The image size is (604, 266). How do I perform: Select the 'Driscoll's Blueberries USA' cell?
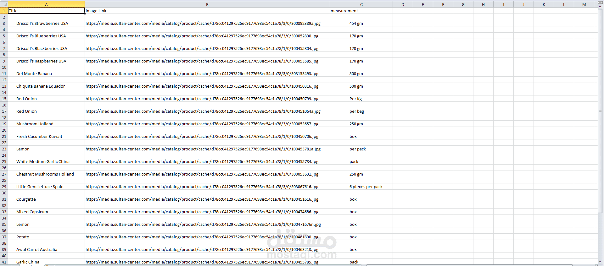[46, 36]
